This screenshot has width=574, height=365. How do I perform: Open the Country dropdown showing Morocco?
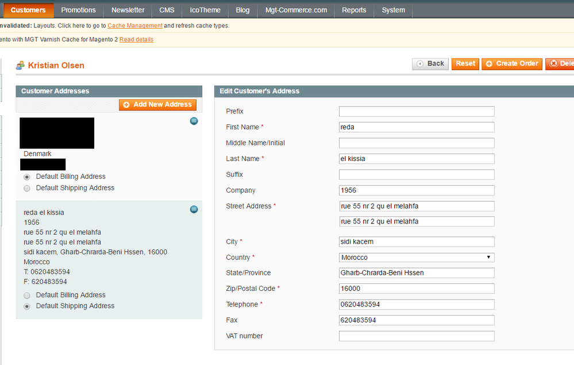pyautogui.click(x=416, y=258)
